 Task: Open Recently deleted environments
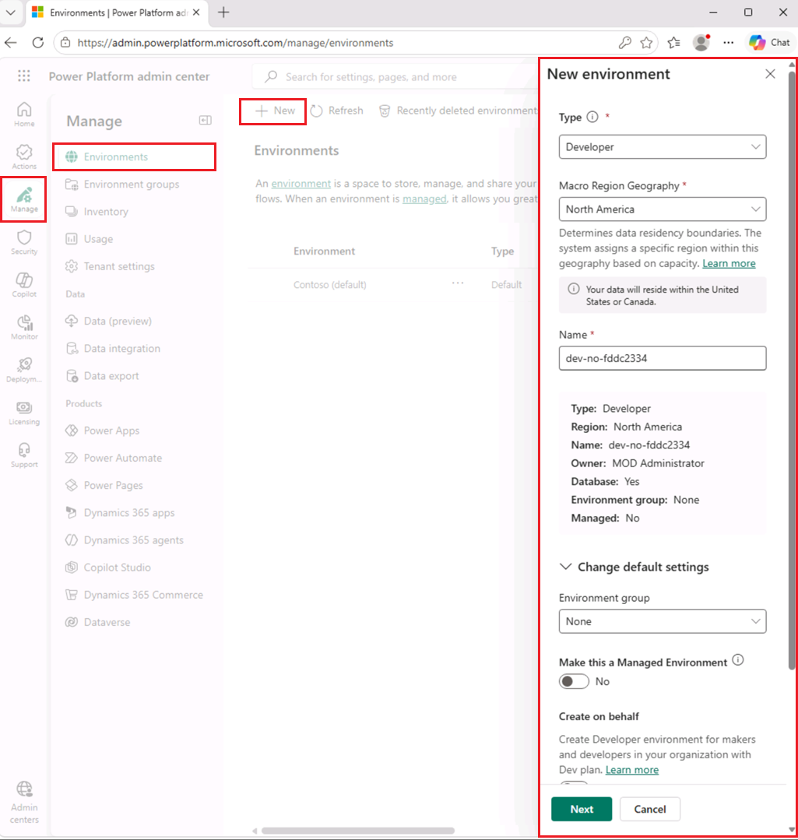[x=458, y=111]
